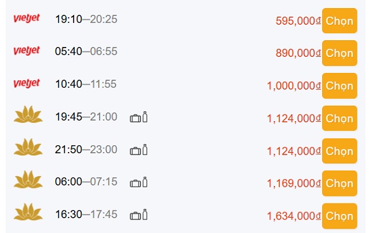Click Vietjet logo on the 10:40 flight

(x=27, y=83)
